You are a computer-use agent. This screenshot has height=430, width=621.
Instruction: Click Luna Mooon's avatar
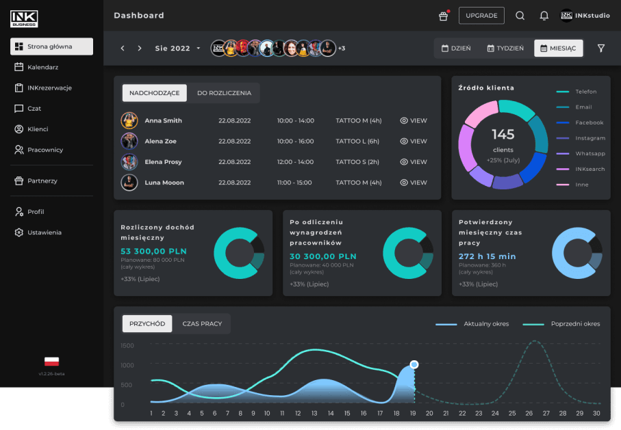point(129,183)
